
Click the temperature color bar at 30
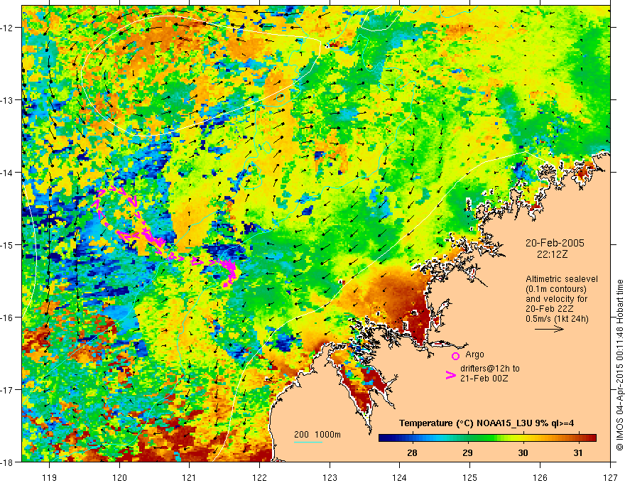coord(523,438)
